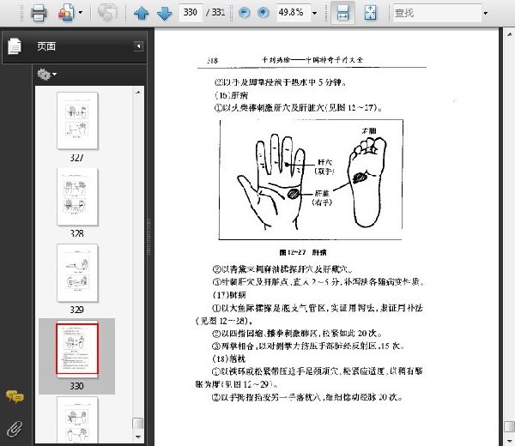Collapse the 页面 panel with arrow button
This screenshot has width=515, height=446.
tap(138, 46)
